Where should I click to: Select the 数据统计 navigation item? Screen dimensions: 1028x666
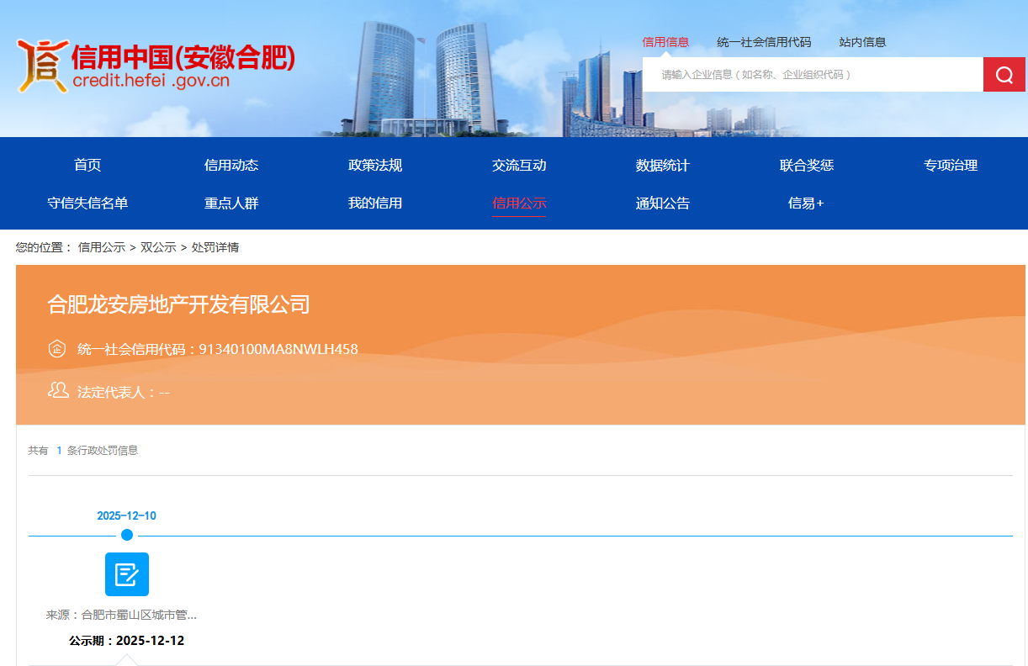[x=662, y=165]
